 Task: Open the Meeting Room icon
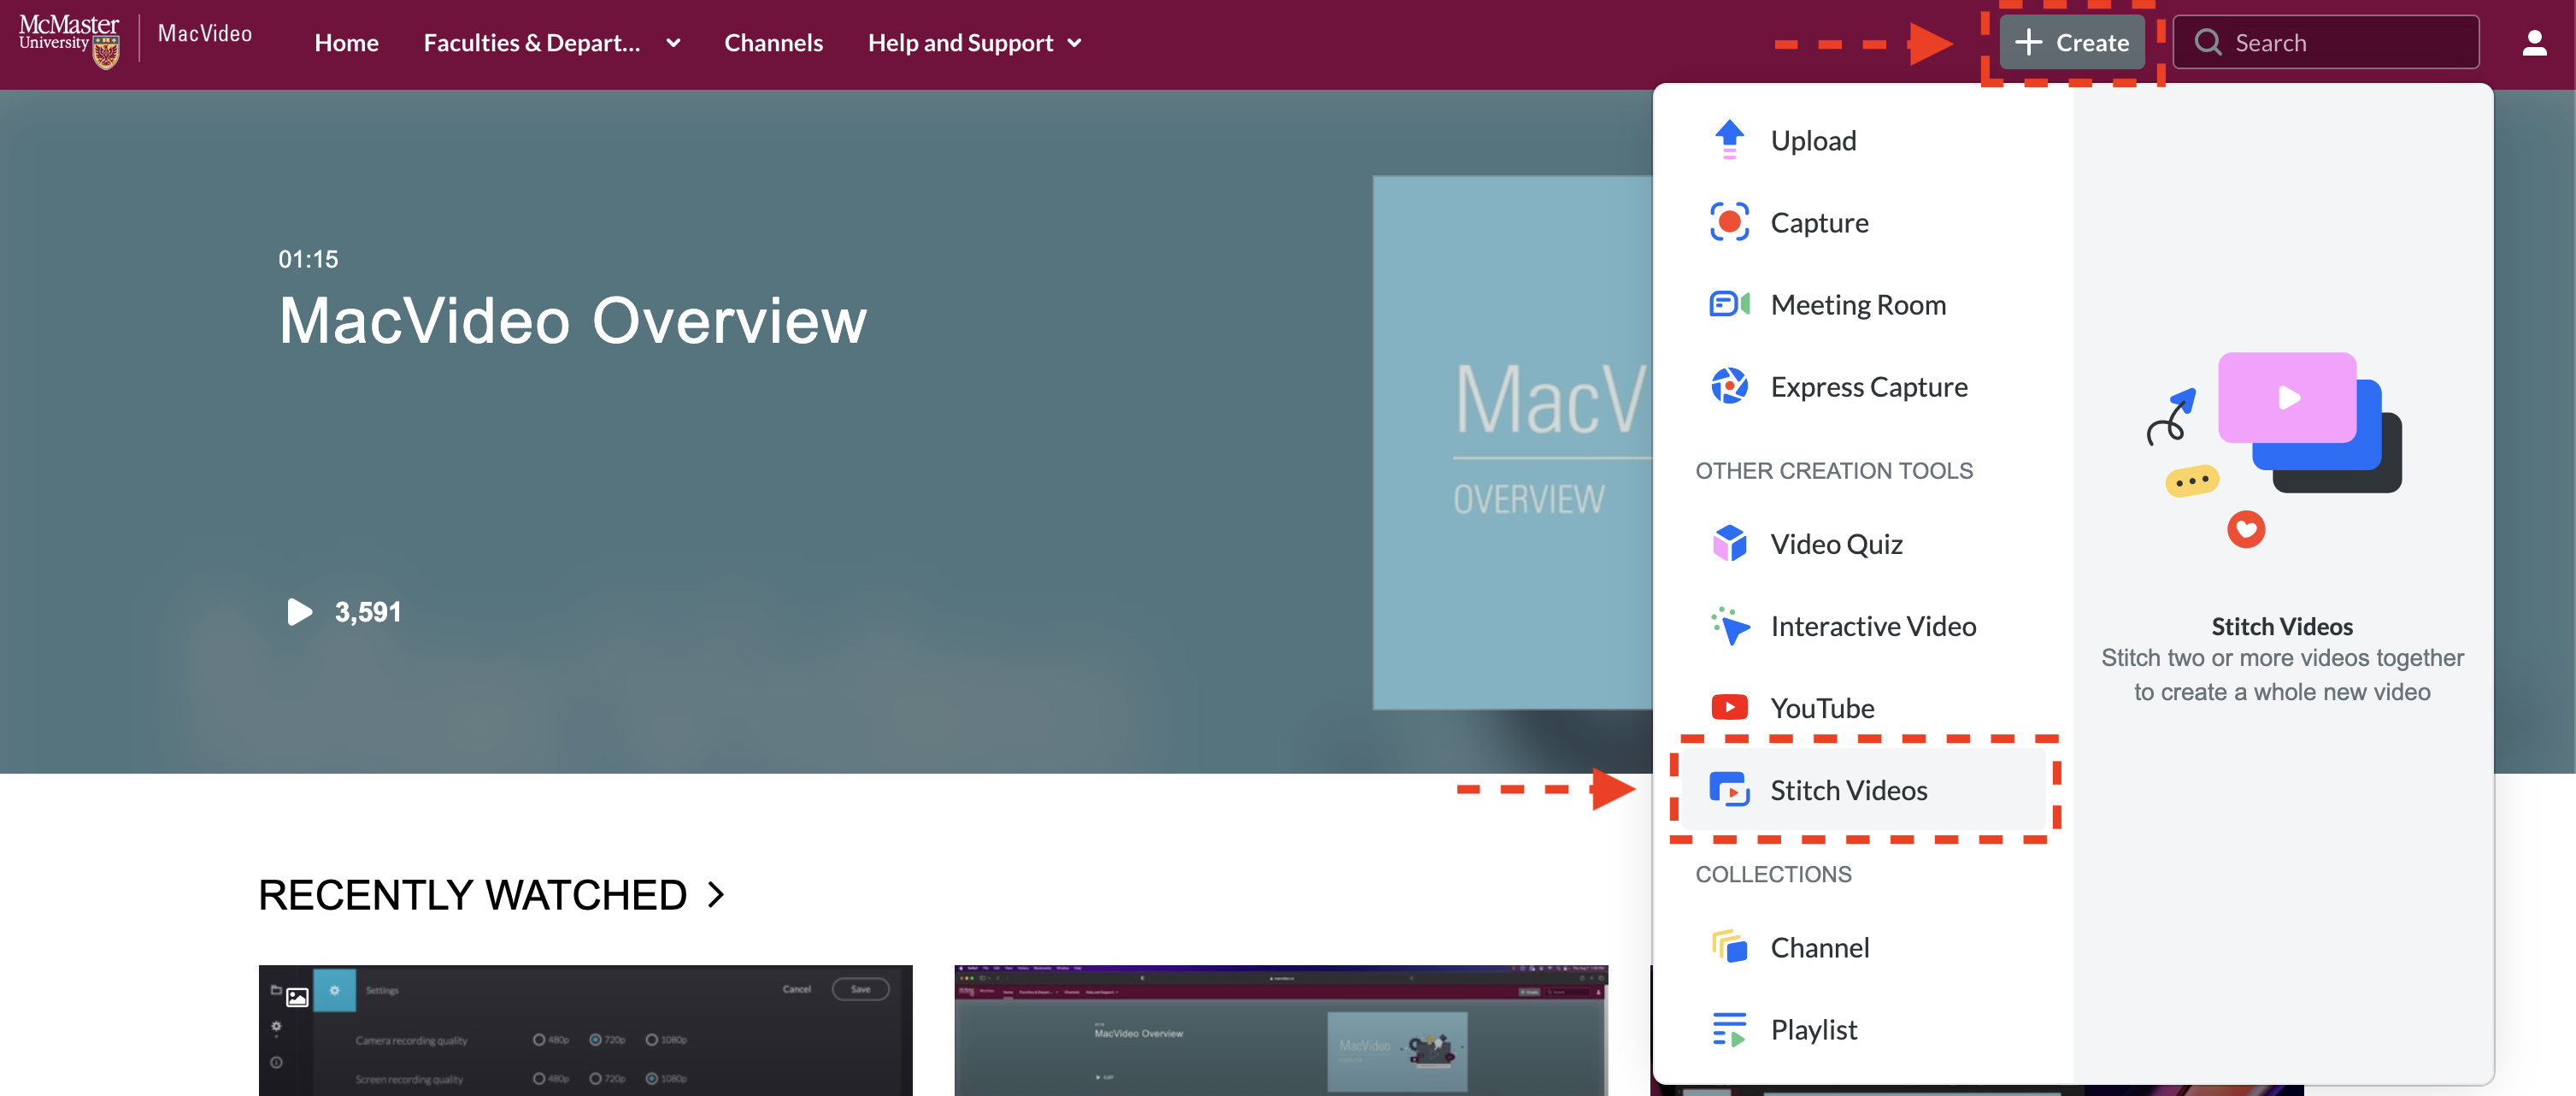[x=1729, y=304]
